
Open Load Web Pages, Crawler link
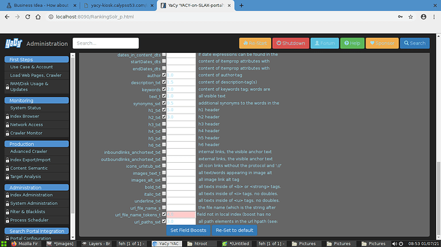point(36,75)
